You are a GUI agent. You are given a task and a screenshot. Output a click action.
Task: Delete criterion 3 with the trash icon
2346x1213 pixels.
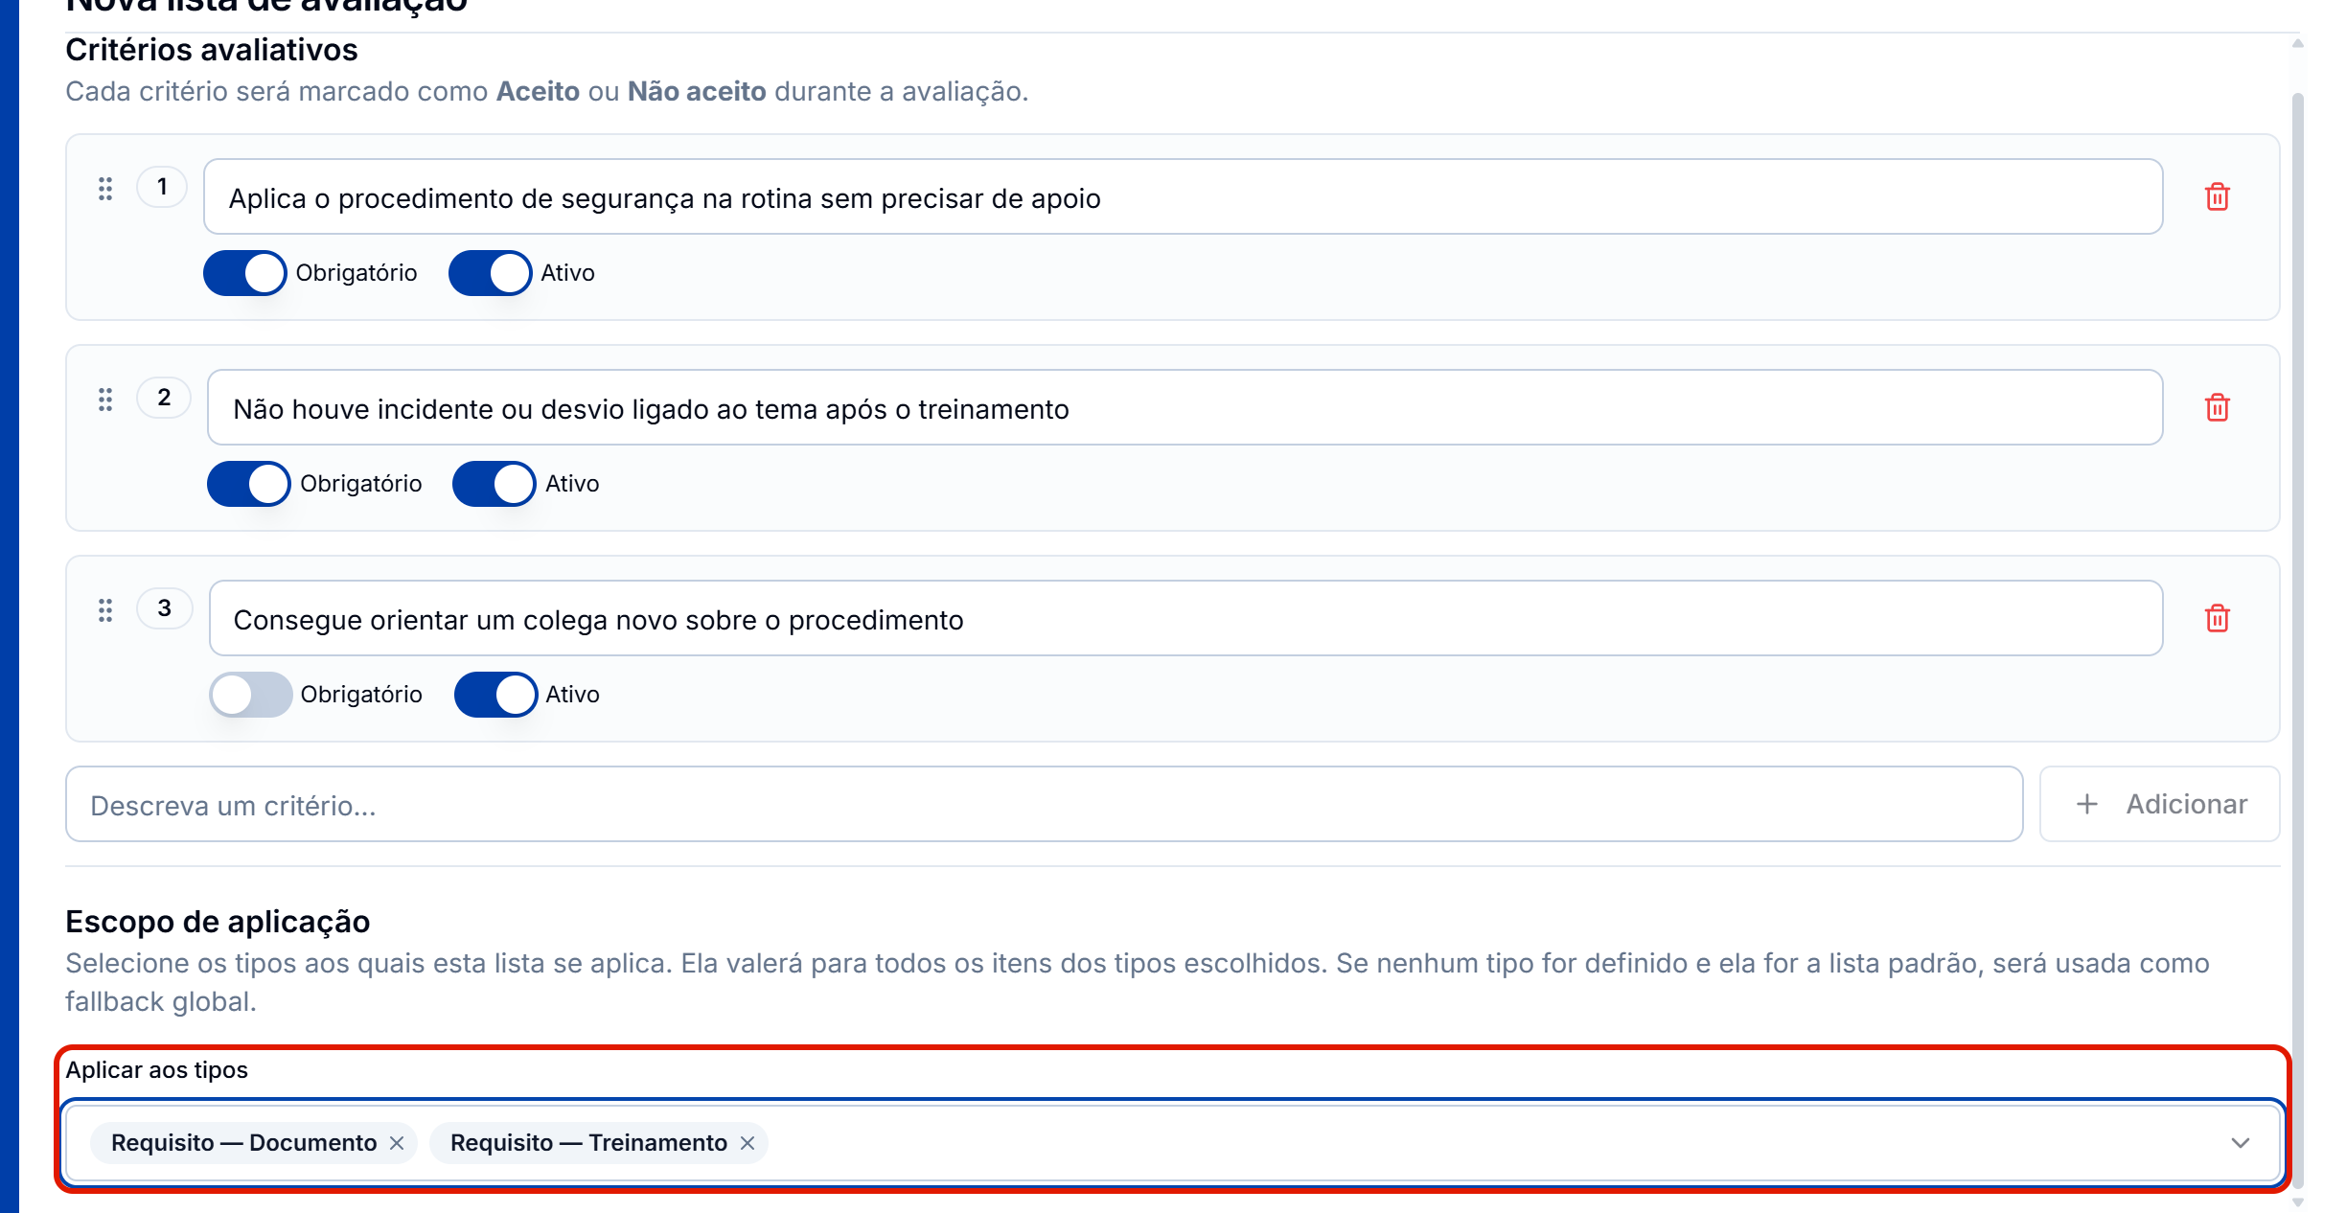click(2217, 619)
